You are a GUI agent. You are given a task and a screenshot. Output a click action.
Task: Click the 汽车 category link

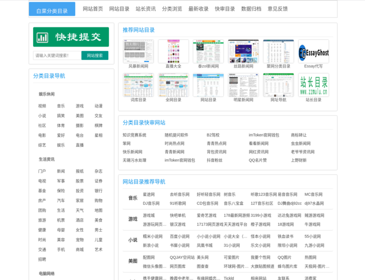(x=61, y=200)
